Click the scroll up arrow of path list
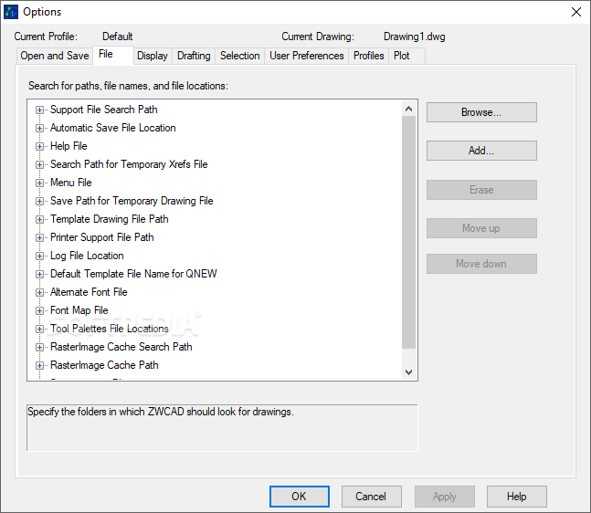The height and width of the screenshot is (513, 591). click(408, 110)
